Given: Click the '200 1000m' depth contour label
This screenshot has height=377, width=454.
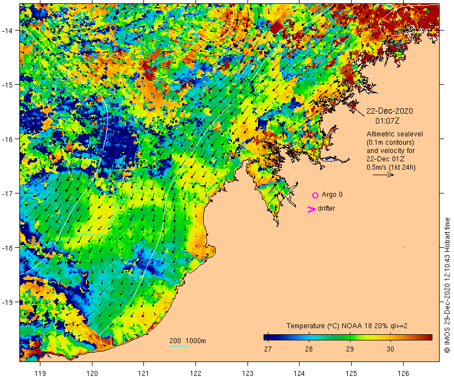Looking at the screenshot, I should pyautogui.click(x=188, y=341).
